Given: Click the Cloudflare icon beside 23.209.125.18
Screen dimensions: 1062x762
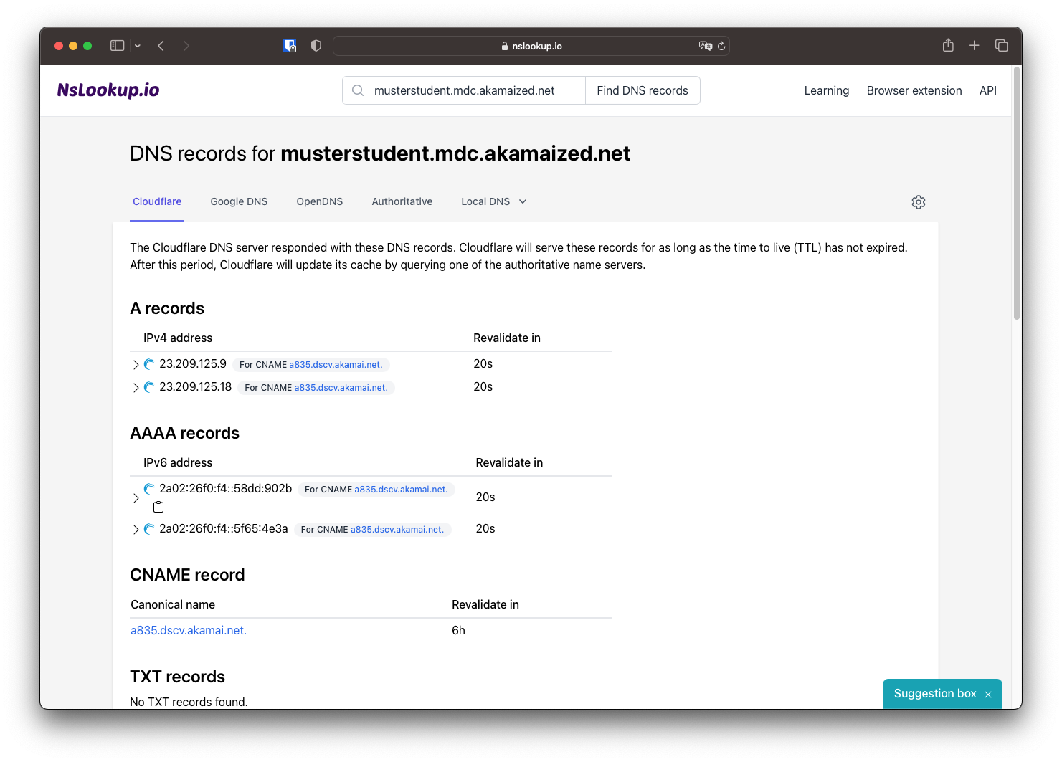Looking at the screenshot, I should [x=149, y=387].
